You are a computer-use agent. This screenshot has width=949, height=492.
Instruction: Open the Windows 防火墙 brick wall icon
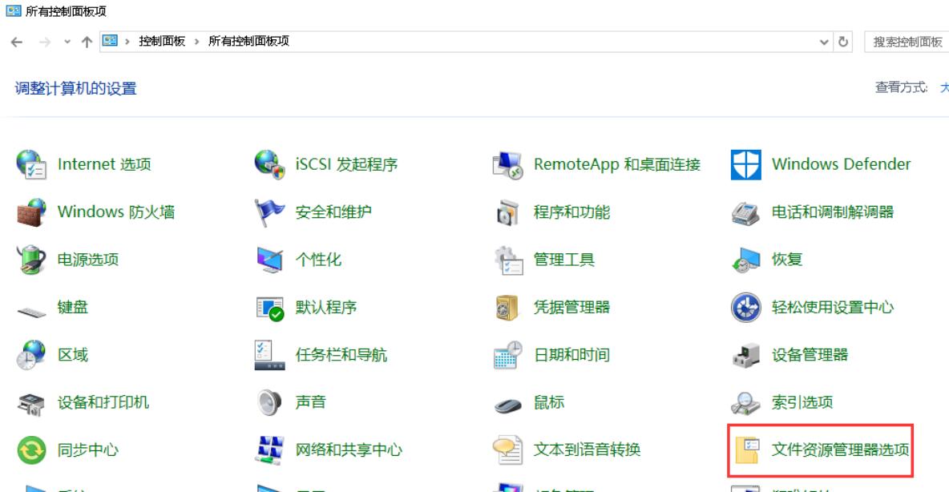tap(31, 212)
